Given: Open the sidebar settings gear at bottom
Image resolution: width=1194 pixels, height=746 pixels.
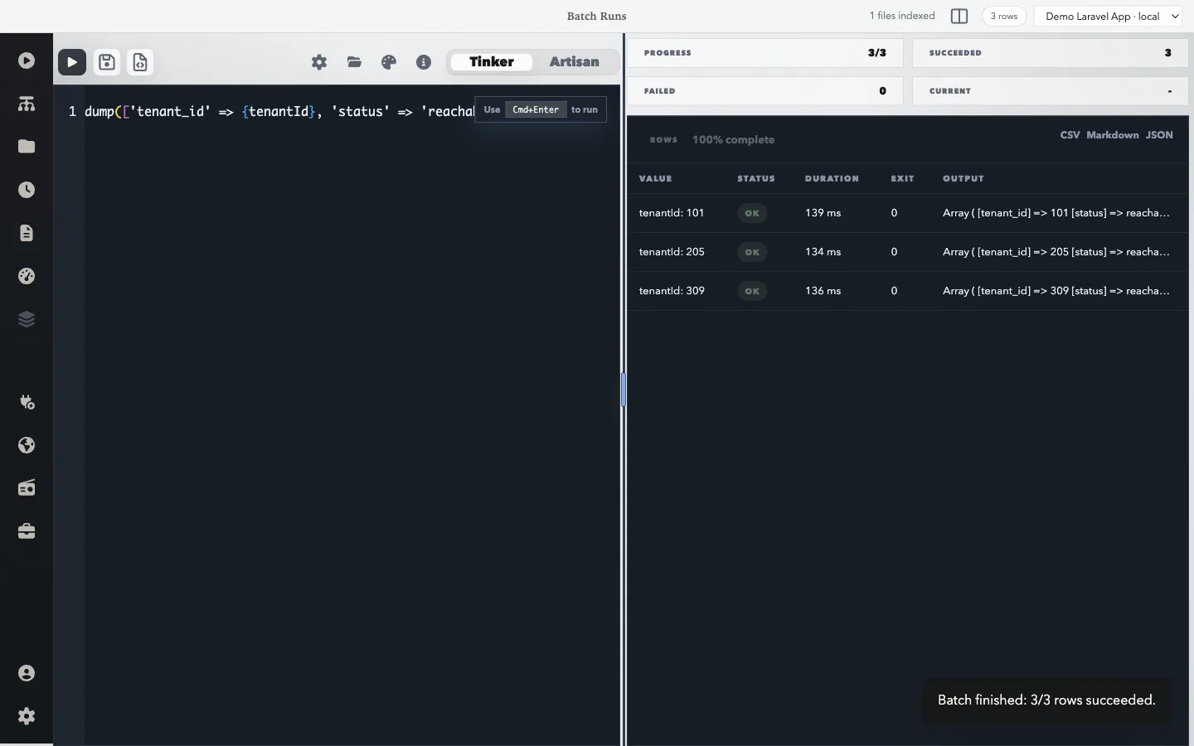Looking at the screenshot, I should (27, 716).
